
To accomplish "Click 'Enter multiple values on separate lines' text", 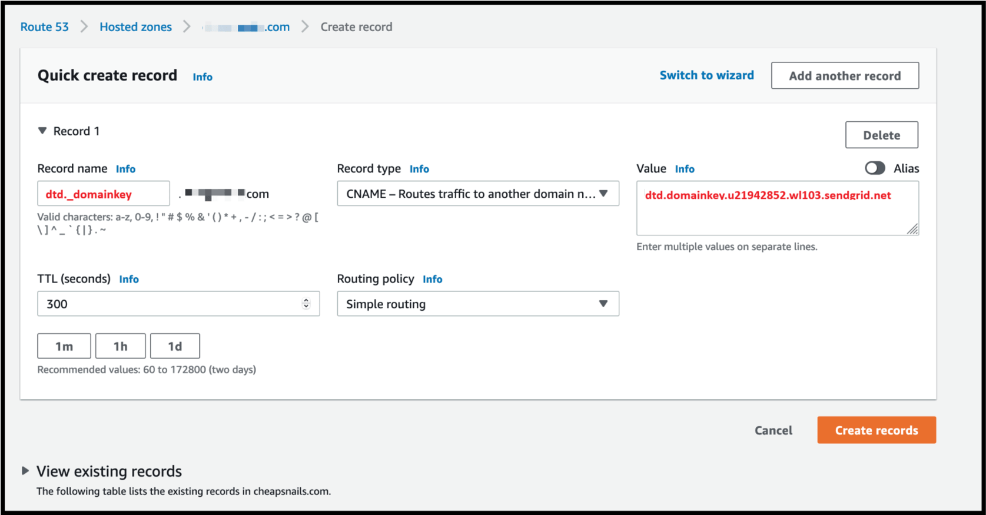I will [x=727, y=247].
